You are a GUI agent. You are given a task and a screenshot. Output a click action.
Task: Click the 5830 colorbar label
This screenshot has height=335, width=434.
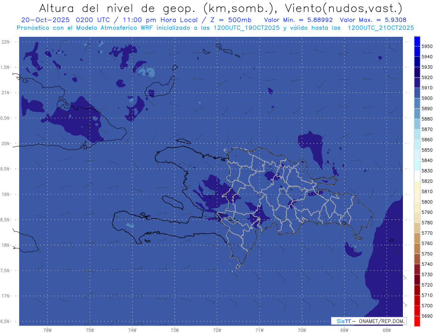[x=427, y=171]
